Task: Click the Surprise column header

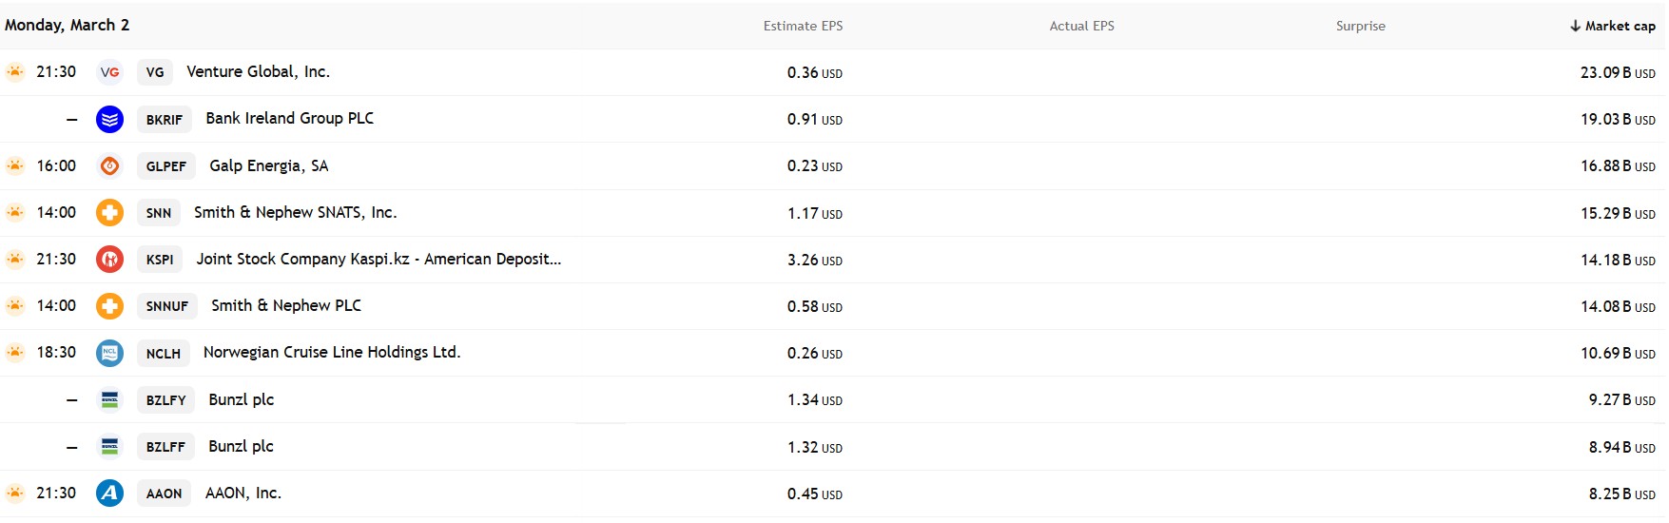Action: coord(1360,26)
